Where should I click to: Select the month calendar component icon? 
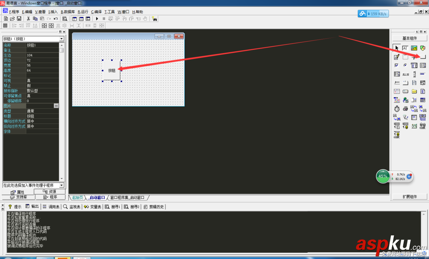[396, 91]
